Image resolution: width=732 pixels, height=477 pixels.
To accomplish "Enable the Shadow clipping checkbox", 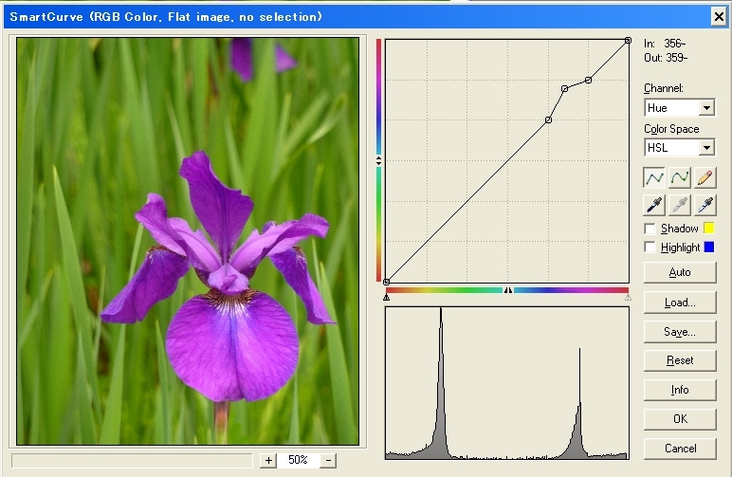I will click(x=650, y=229).
